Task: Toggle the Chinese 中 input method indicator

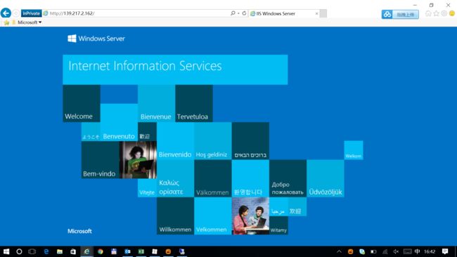Action: (x=418, y=251)
